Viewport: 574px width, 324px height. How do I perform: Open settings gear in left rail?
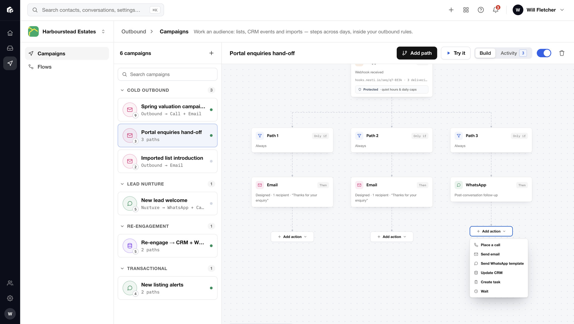point(10,298)
